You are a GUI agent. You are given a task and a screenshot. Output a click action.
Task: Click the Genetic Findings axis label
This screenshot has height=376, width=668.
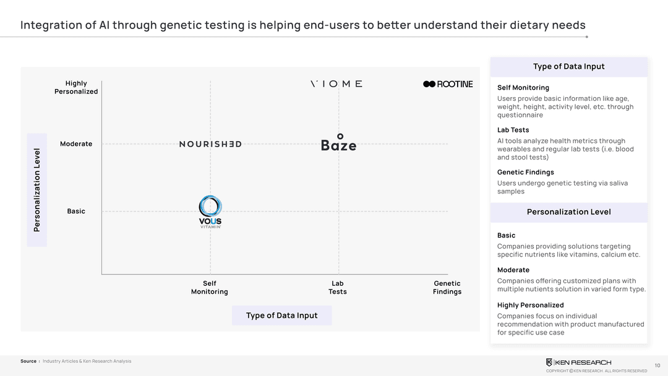tap(447, 288)
